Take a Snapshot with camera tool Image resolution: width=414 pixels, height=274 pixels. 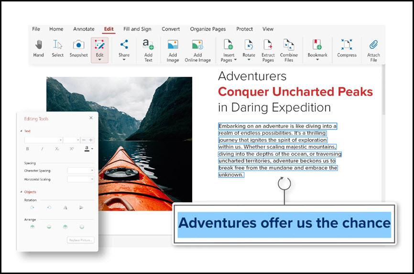pos(78,48)
